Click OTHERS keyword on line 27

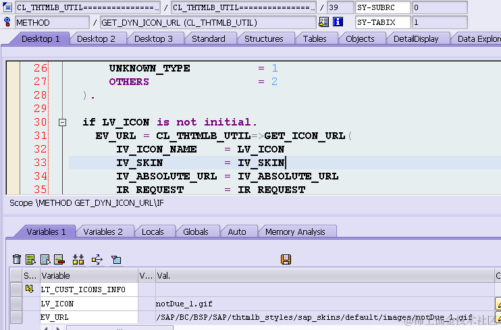click(x=129, y=82)
